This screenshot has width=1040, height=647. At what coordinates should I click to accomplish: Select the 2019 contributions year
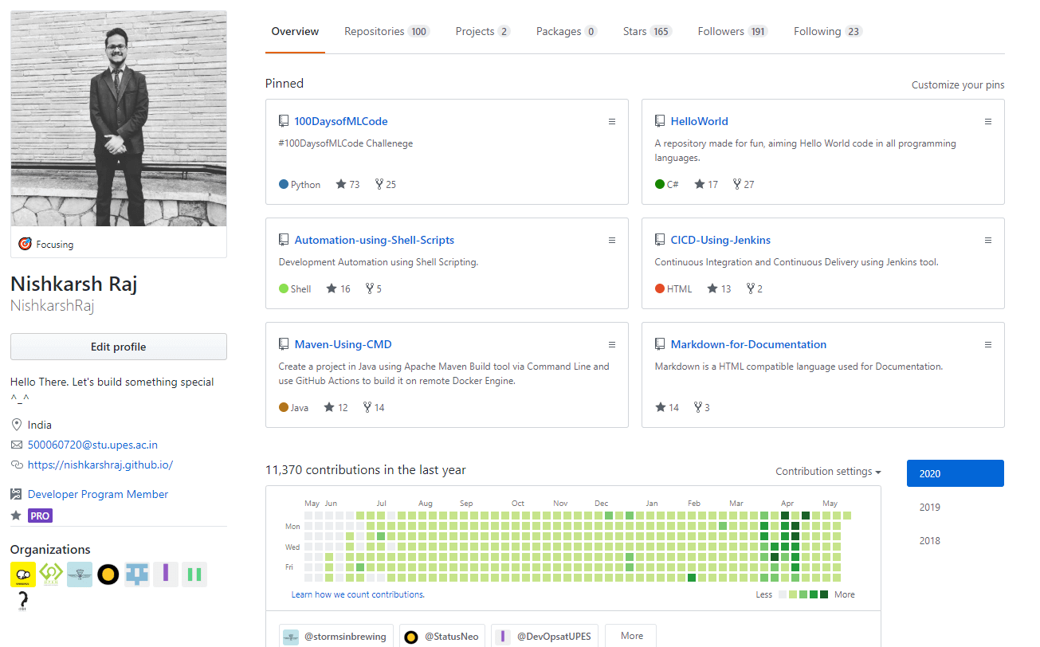(x=929, y=507)
